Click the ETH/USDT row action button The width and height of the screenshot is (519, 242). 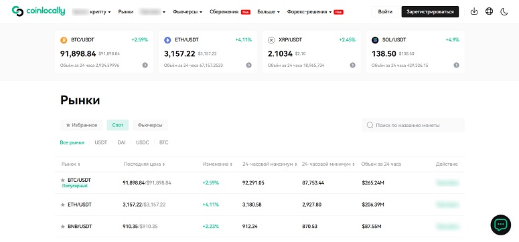[447, 205]
